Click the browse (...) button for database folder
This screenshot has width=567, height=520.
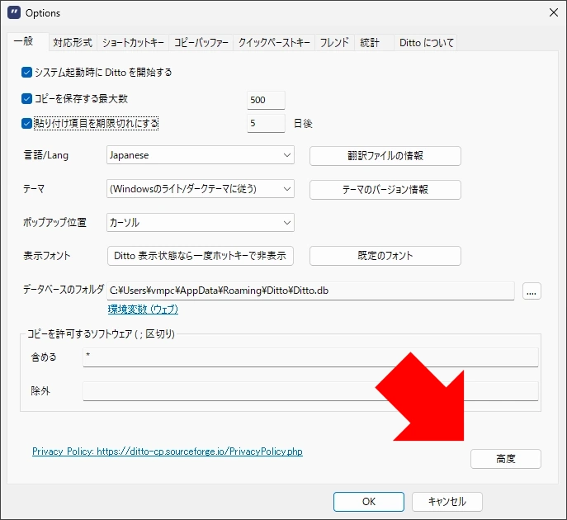point(532,291)
